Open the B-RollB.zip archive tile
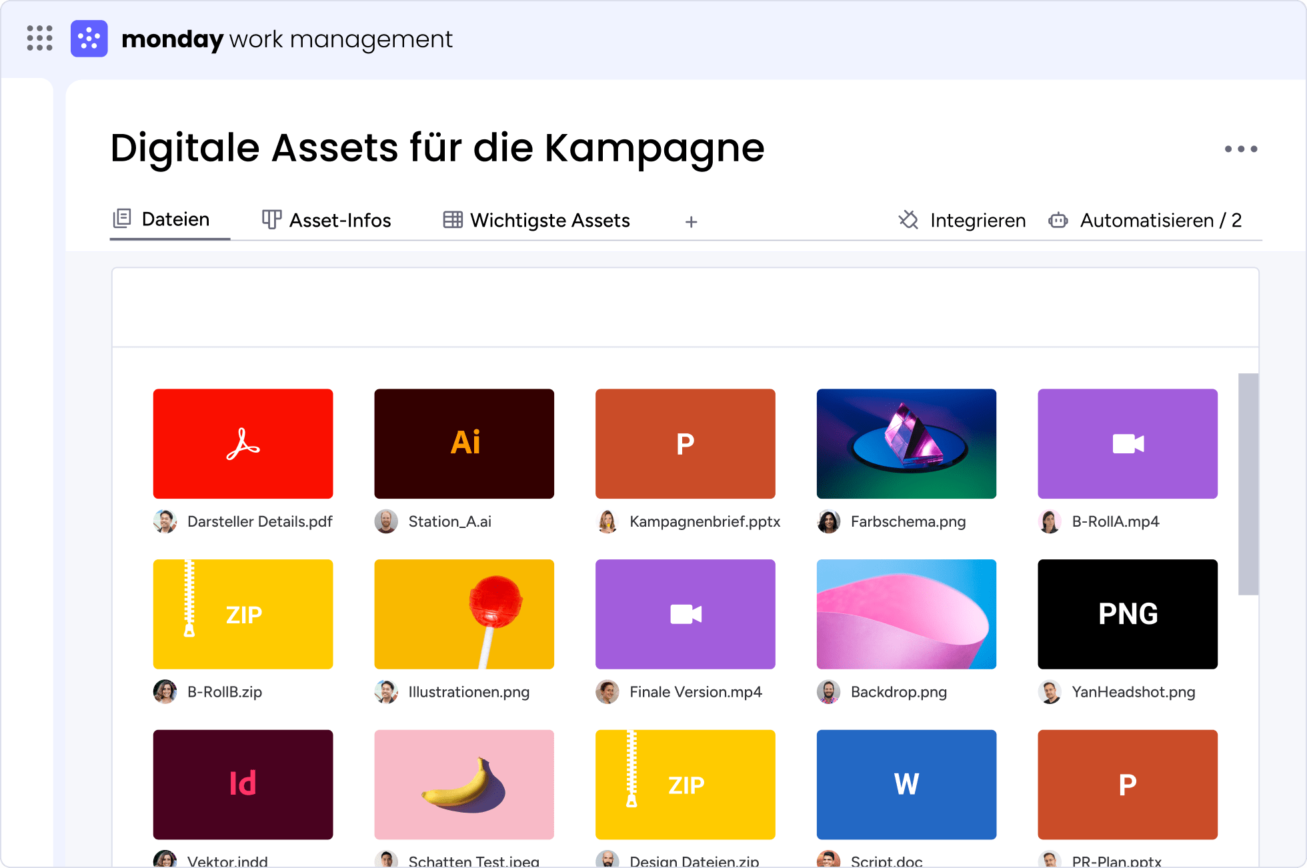Screen dimensions: 1307x868 (243, 614)
